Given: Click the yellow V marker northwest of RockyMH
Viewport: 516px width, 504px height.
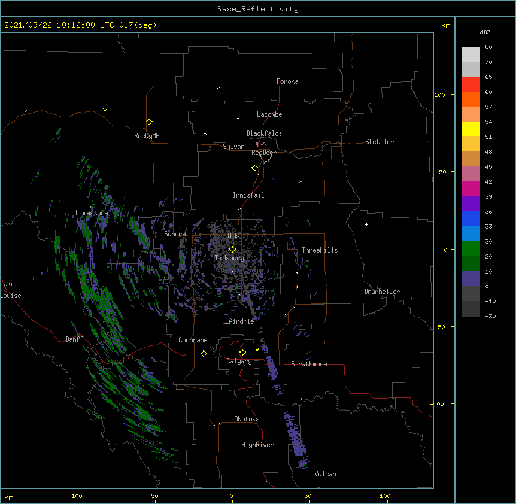Looking at the screenshot, I should [x=105, y=110].
